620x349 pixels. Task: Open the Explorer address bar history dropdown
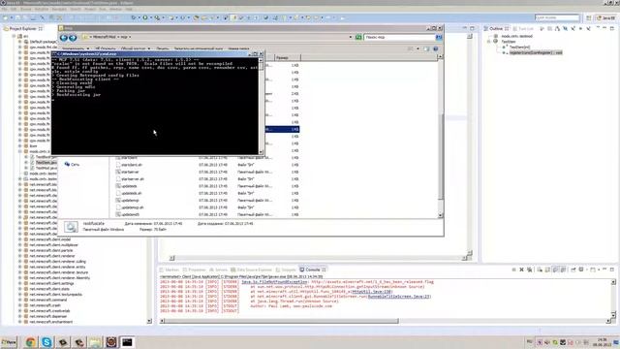tap(351, 37)
